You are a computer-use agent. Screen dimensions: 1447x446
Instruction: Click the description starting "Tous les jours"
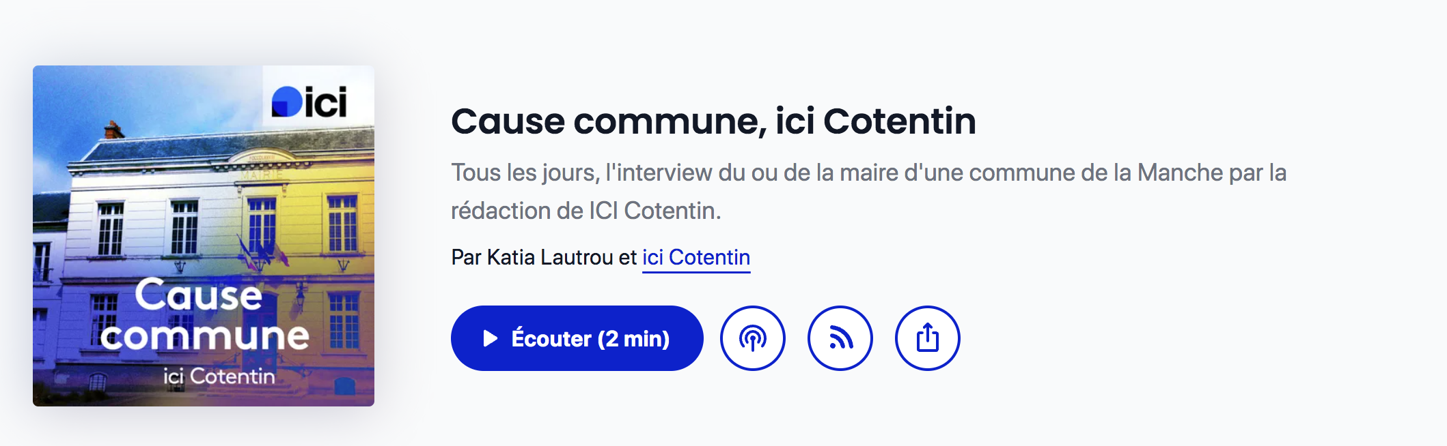point(868,192)
